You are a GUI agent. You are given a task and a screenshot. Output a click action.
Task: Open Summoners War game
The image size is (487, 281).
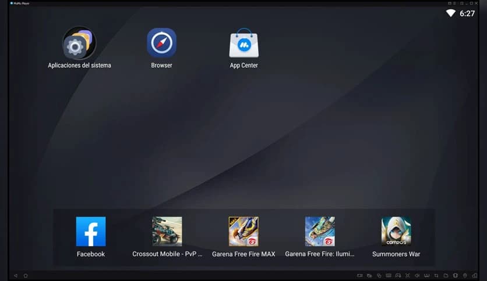pyautogui.click(x=396, y=232)
